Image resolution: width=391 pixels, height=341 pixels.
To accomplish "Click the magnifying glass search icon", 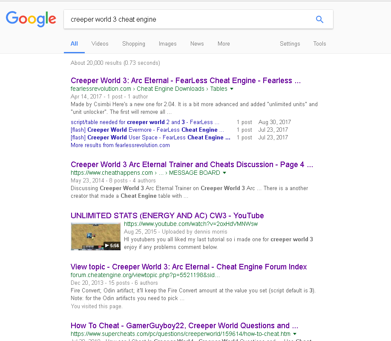I will click(319, 19).
